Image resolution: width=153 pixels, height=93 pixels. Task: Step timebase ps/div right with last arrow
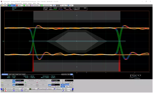59,82
